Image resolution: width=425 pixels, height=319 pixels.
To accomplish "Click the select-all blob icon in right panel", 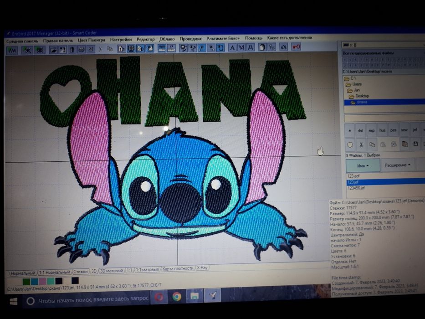I will coord(350,145).
